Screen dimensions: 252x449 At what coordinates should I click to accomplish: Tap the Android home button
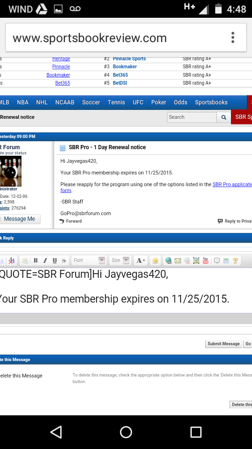pos(126,432)
